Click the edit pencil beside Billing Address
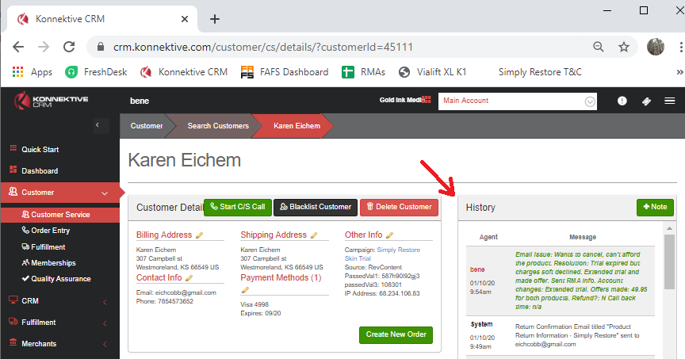 coord(200,235)
